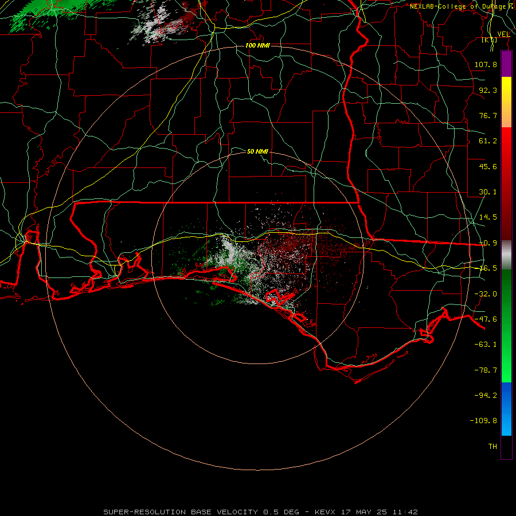
Task: Pick the black TH segment of color bar
Action: point(506,447)
